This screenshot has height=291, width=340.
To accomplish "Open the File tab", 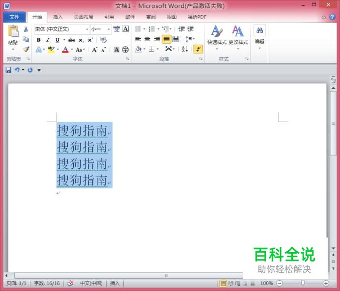I will [14, 17].
